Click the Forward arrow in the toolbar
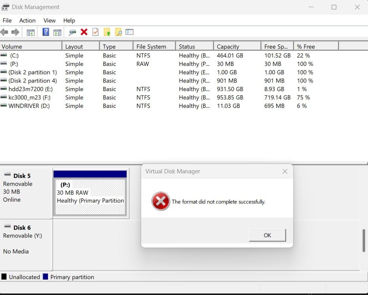This screenshot has width=368, height=295. click(15, 32)
